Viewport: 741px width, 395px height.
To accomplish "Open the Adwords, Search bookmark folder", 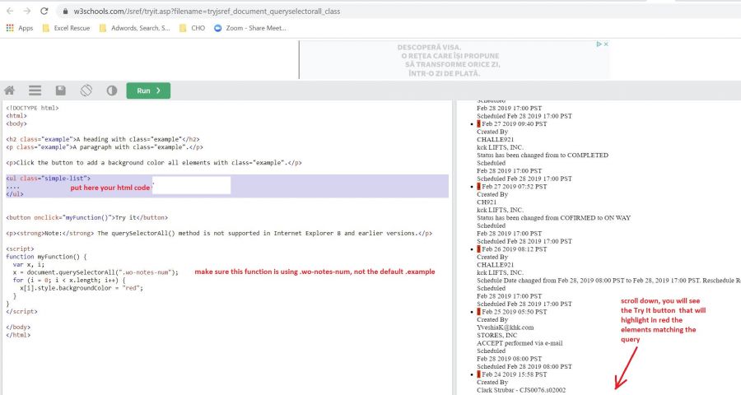I will pyautogui.click(x=135, y=28).
